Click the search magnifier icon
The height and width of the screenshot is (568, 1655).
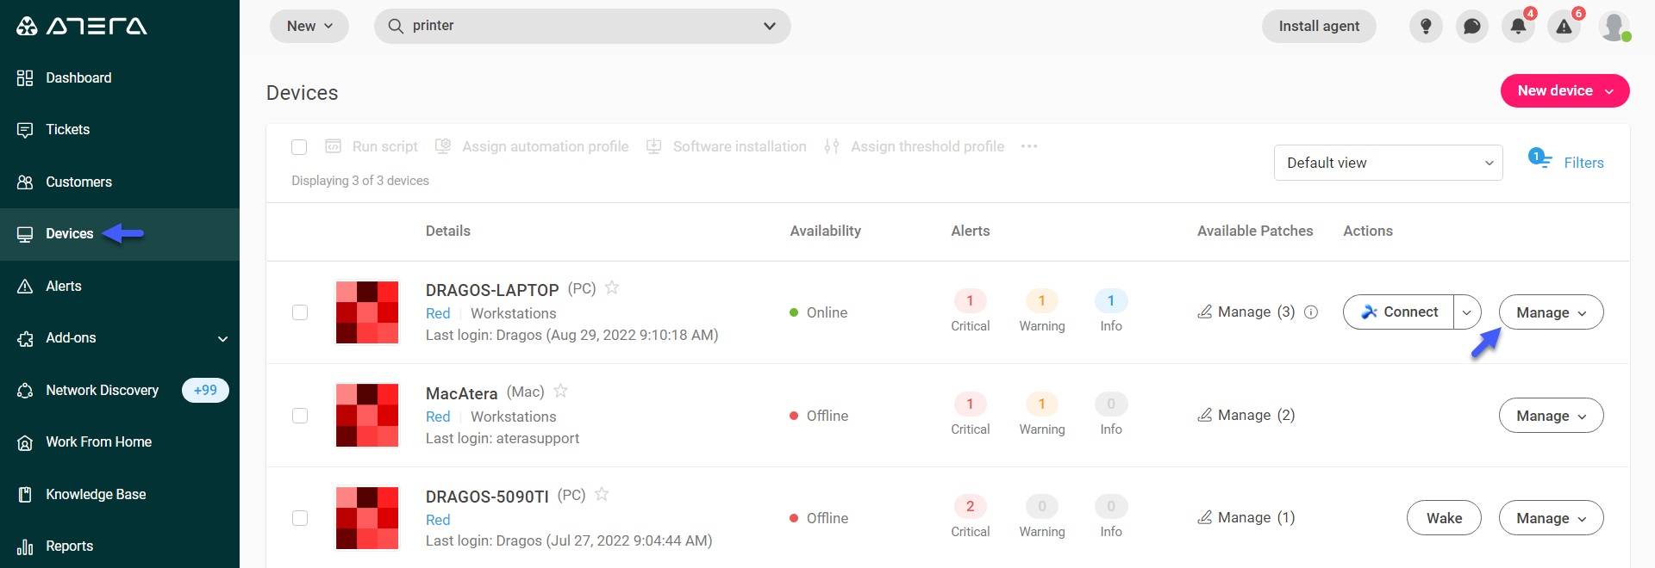click(396, 26)
